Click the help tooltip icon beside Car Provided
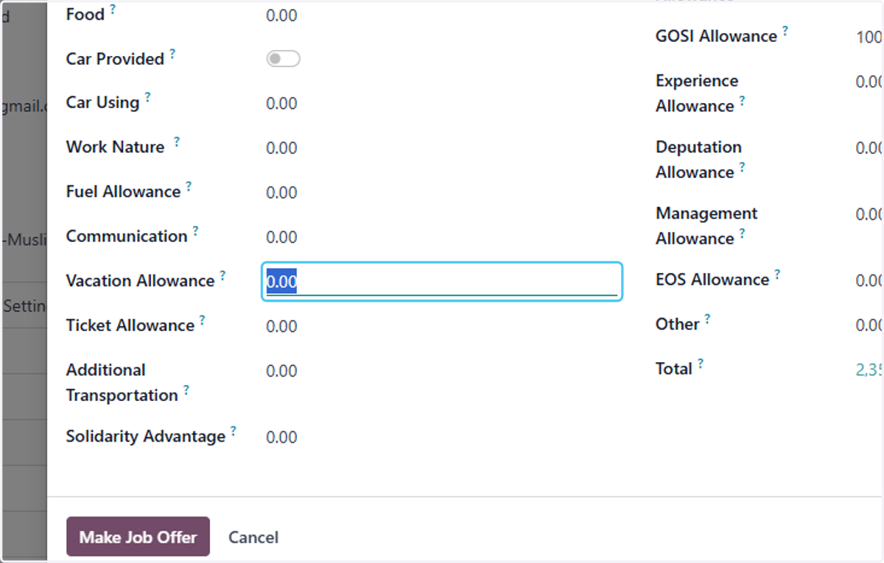 click(172, 54)
